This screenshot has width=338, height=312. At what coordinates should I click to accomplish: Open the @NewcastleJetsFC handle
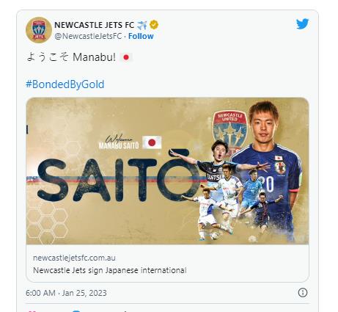coord(88,36)
